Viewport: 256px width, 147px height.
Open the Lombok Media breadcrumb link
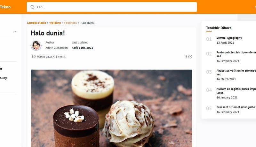pos(36,23)
